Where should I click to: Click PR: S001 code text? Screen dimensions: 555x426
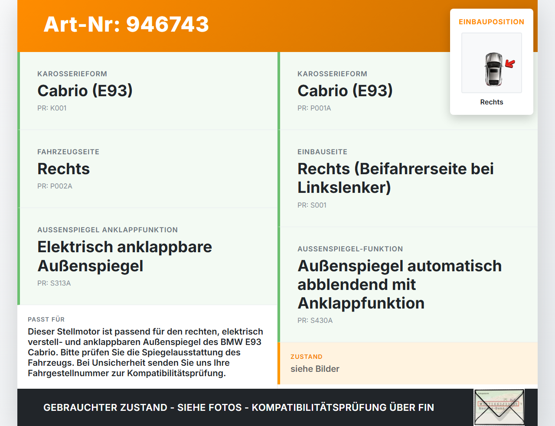(x=312, y=205)
